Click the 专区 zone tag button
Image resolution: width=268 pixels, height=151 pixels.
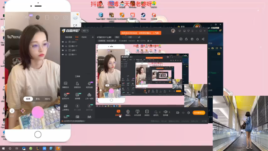pyautogui.click(x=117, y=37)
